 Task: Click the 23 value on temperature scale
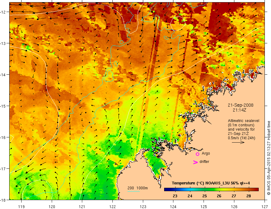[175, 196]
